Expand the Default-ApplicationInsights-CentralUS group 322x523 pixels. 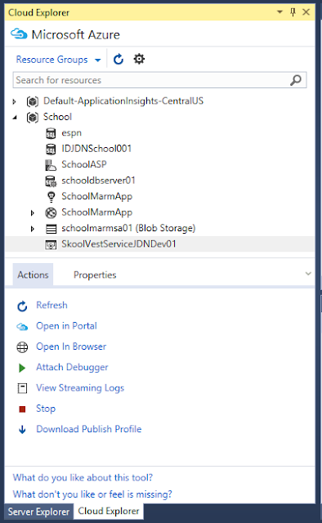(x=14, y=101)
